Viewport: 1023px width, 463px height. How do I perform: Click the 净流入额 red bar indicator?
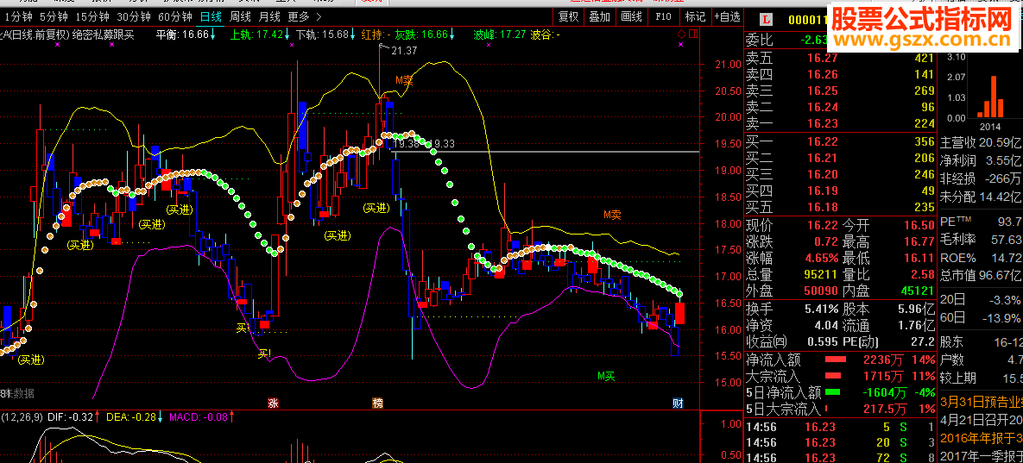tap(835, 360)
